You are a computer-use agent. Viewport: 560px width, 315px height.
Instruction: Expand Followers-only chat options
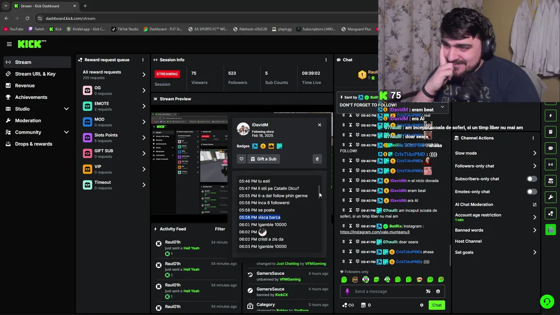(x=535, y=166)
